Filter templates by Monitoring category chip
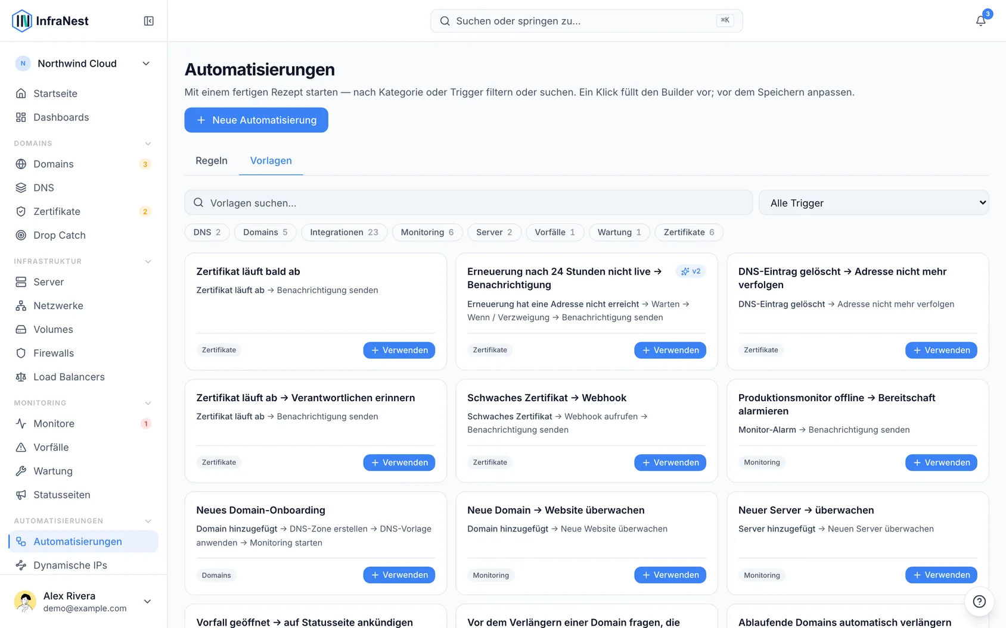The height and width of the screenshot is (628, 1006). [x=427, y=232]
